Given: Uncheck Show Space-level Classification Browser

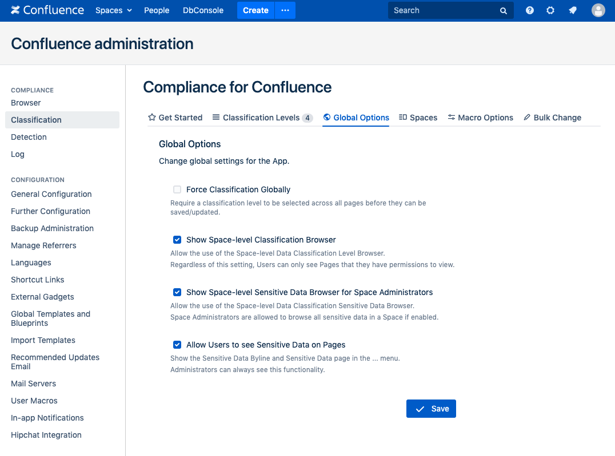Looking at the screenshot, I should 177,240.
